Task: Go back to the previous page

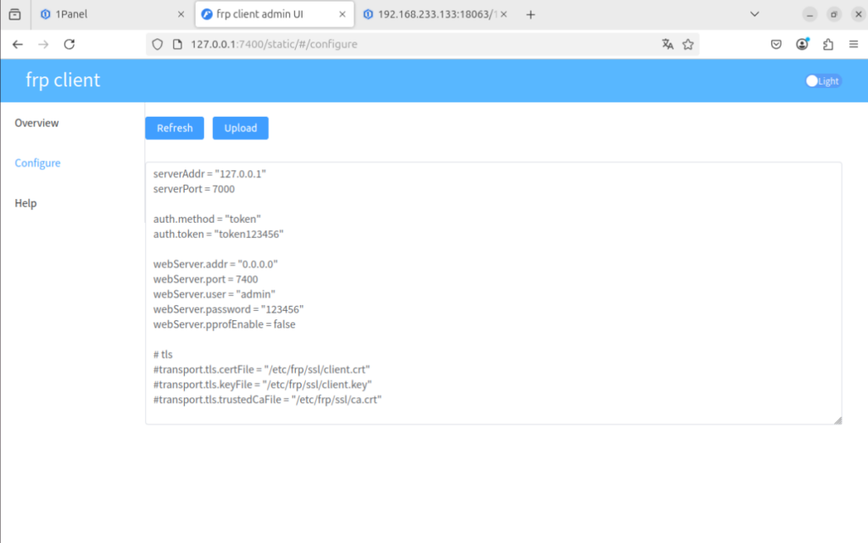Action: 18,44
